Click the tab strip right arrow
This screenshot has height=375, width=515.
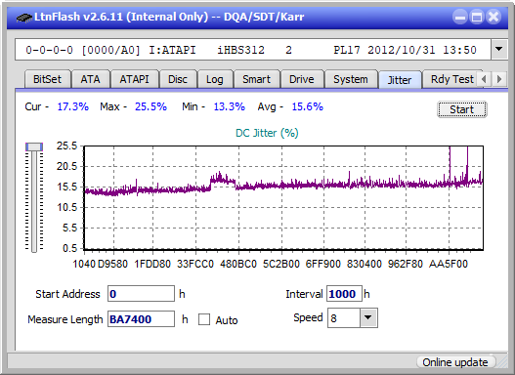click(499, 79)
